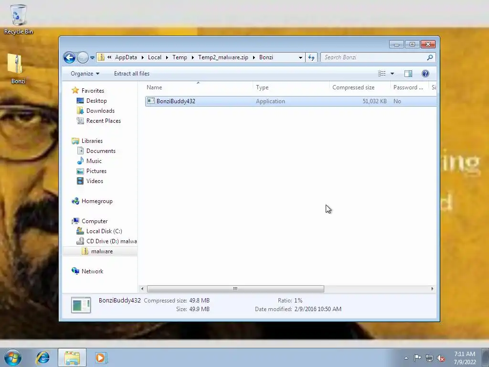Launch Windows Media Player from taskbar
Viewport: 489px width, 367px height.
101,357
